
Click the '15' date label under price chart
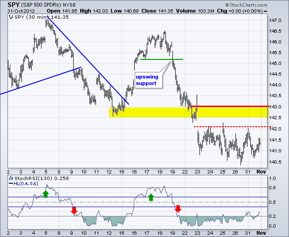[x=122, y=172]
